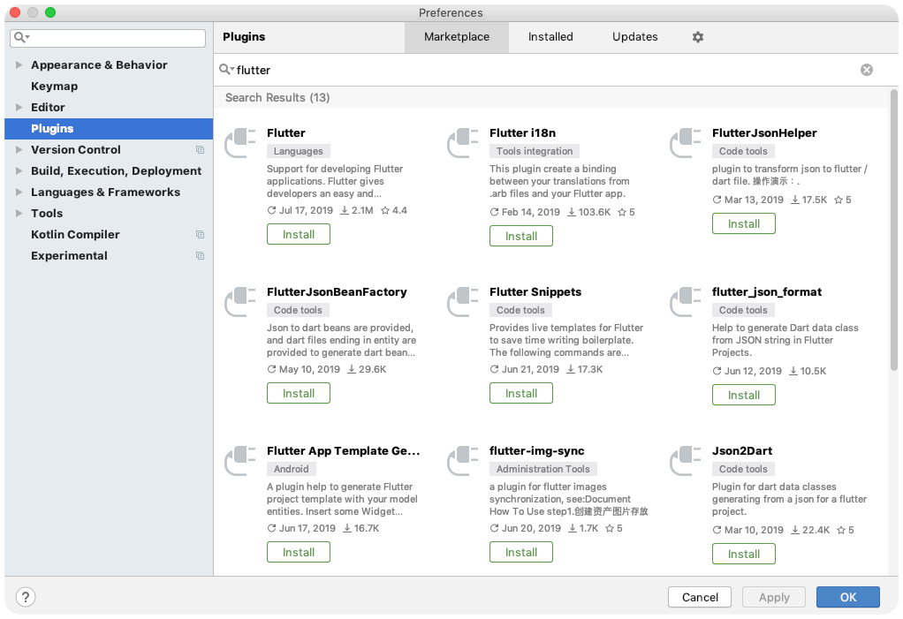
Task: Open the help question mark
Action: (26, 597)
